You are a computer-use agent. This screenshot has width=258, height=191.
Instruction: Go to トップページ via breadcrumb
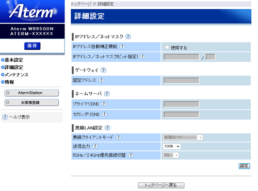pos(81,4)
